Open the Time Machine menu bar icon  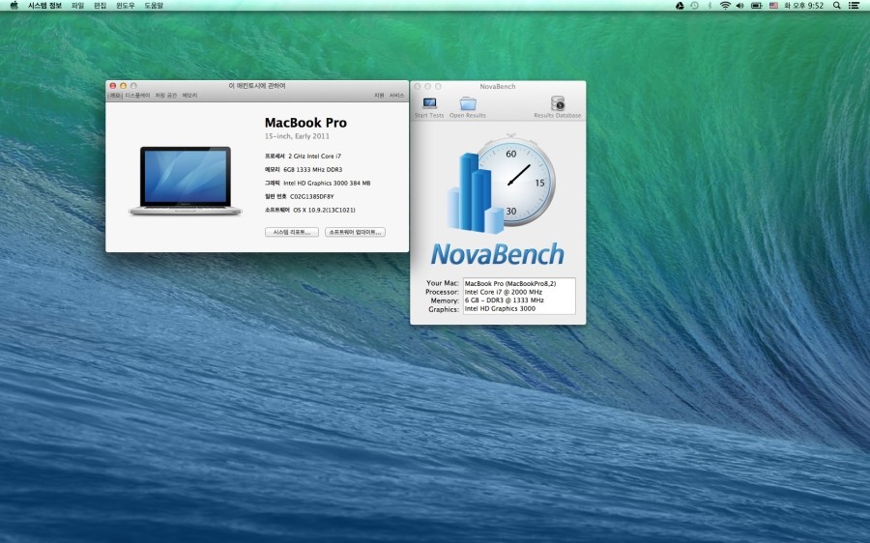(694, 6)
